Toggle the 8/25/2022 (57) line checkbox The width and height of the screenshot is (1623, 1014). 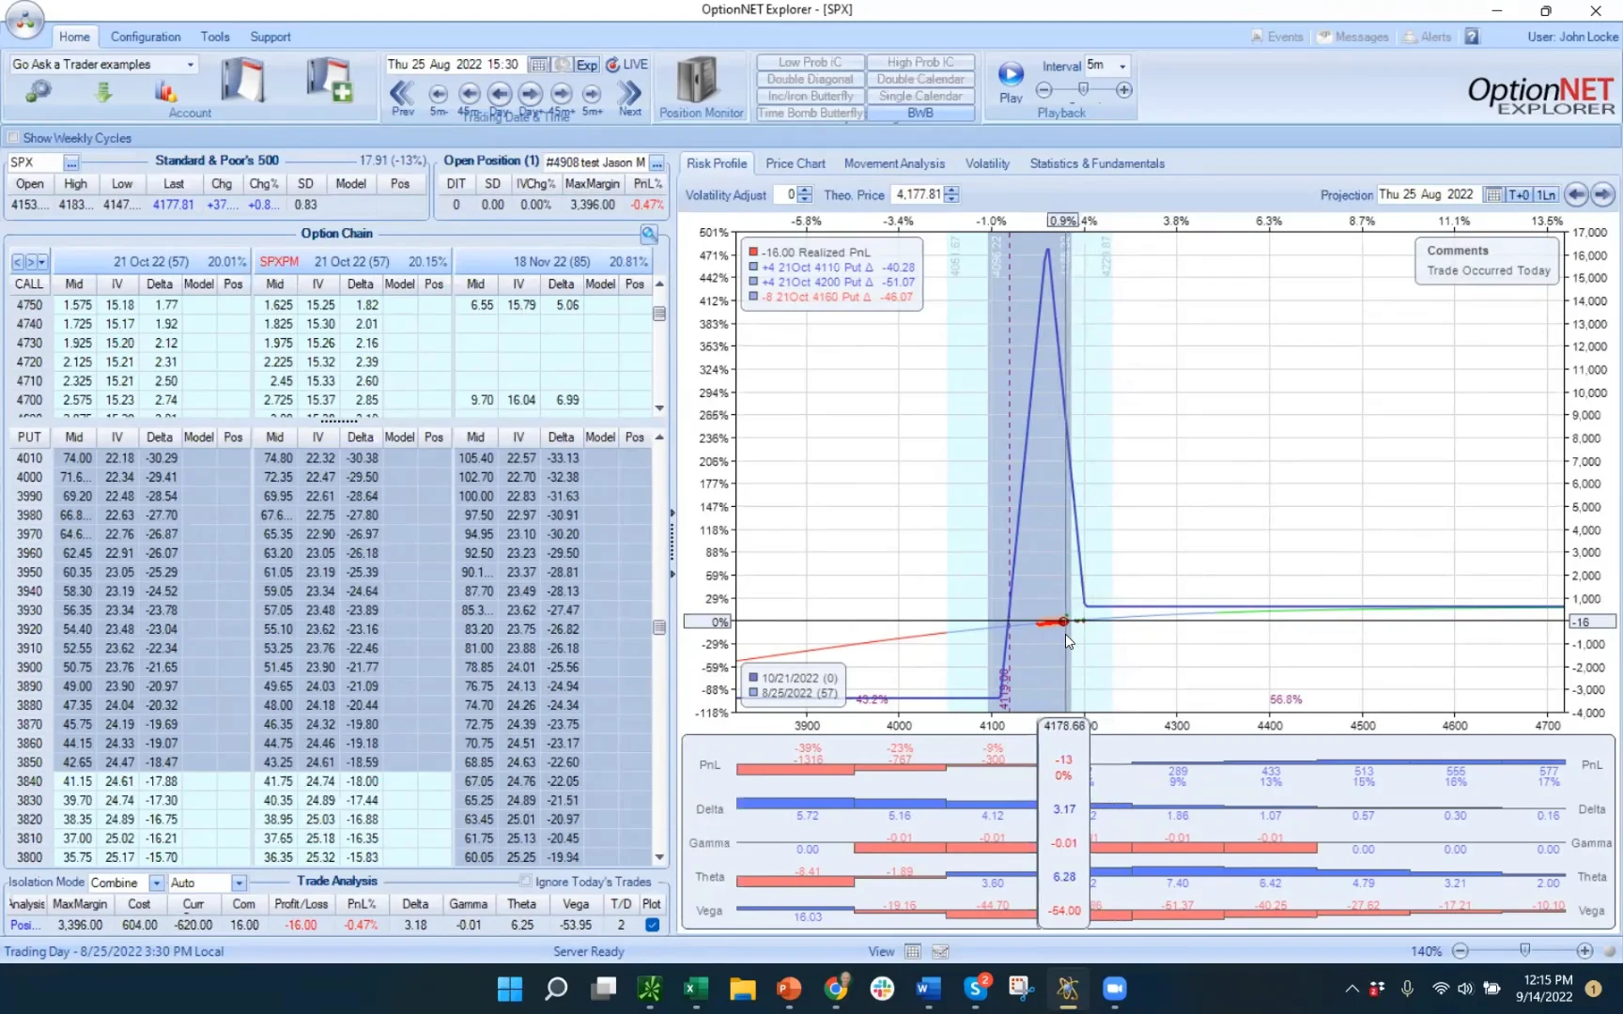753,693
